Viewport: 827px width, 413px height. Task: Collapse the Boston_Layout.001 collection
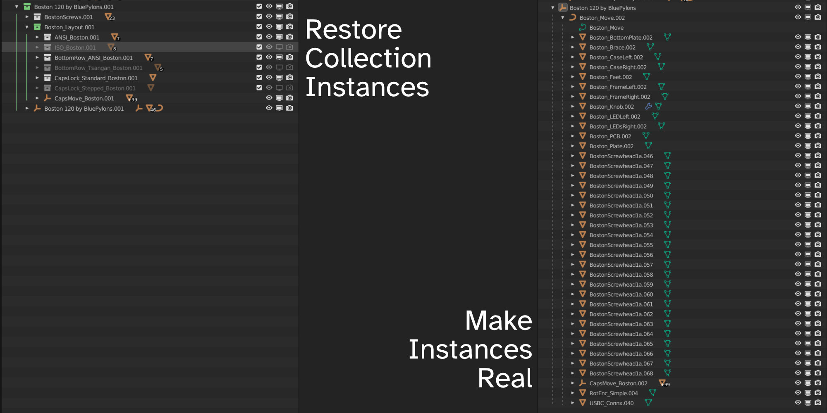pos(27,27)
